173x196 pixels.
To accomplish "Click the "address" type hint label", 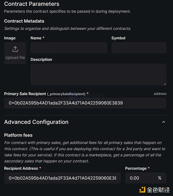I will click(160, 94).
